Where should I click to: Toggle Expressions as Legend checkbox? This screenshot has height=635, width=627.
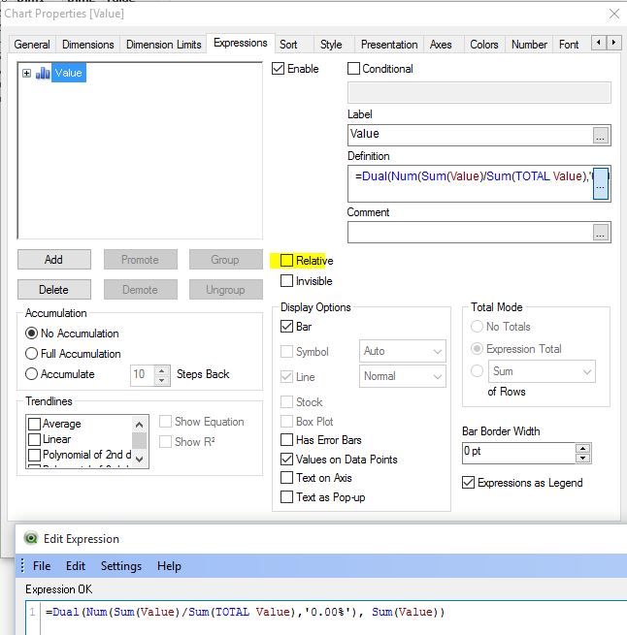469,483
